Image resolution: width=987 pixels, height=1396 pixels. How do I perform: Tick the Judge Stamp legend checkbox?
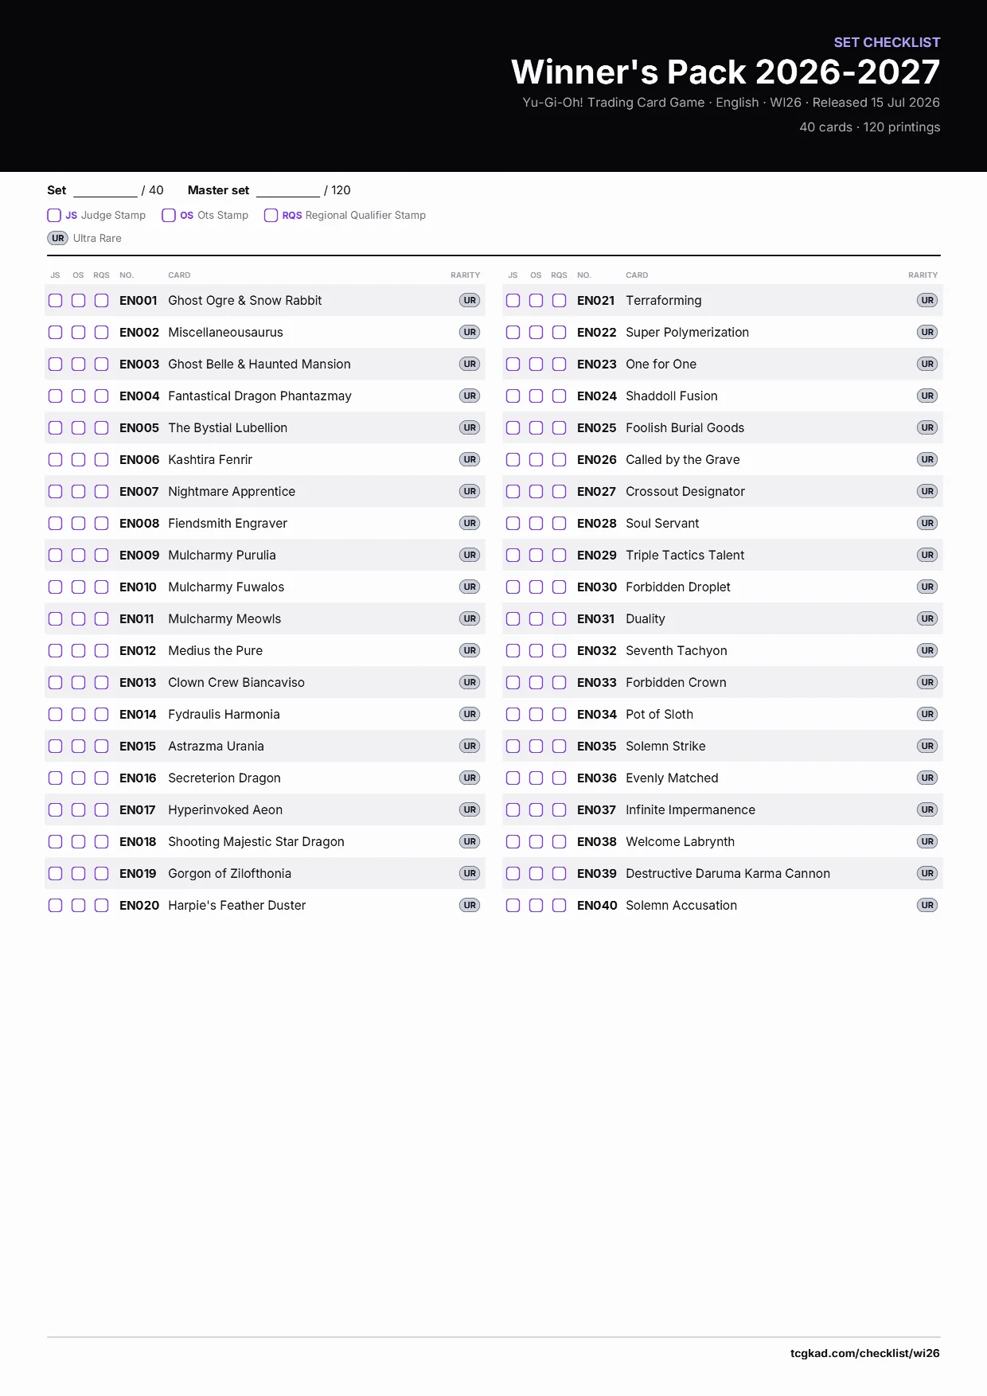[54, 215]
